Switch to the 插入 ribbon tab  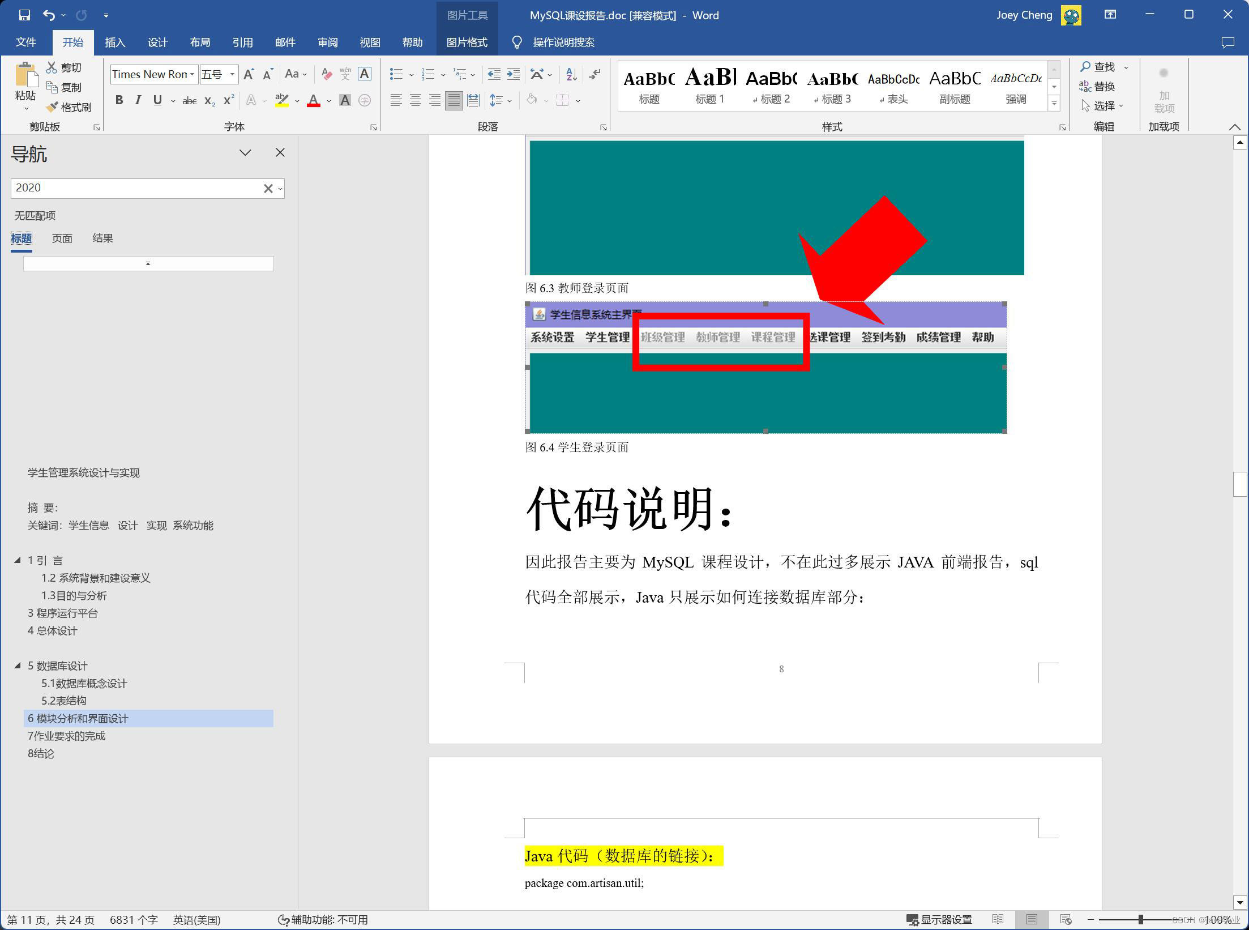116,42
